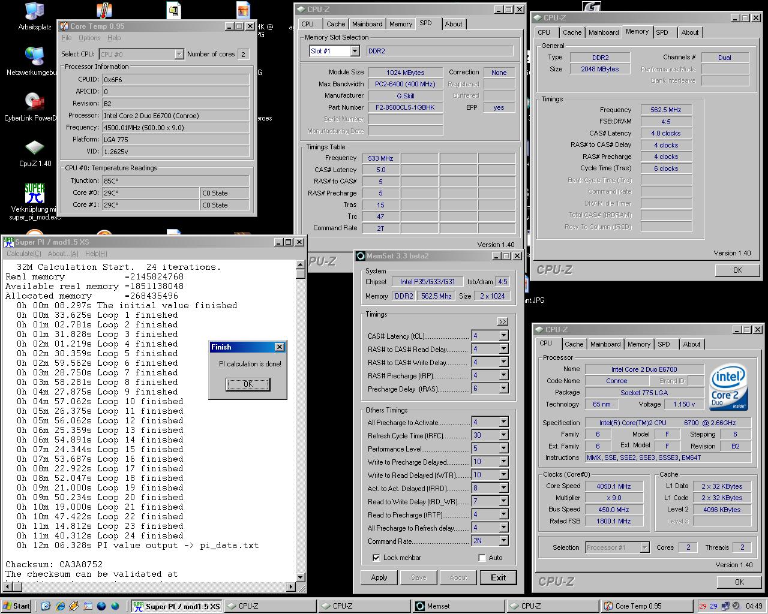The image size is (768, 614).
Task: Switch to CPU tab in CPU-Z Memory window
Action: 544,32
